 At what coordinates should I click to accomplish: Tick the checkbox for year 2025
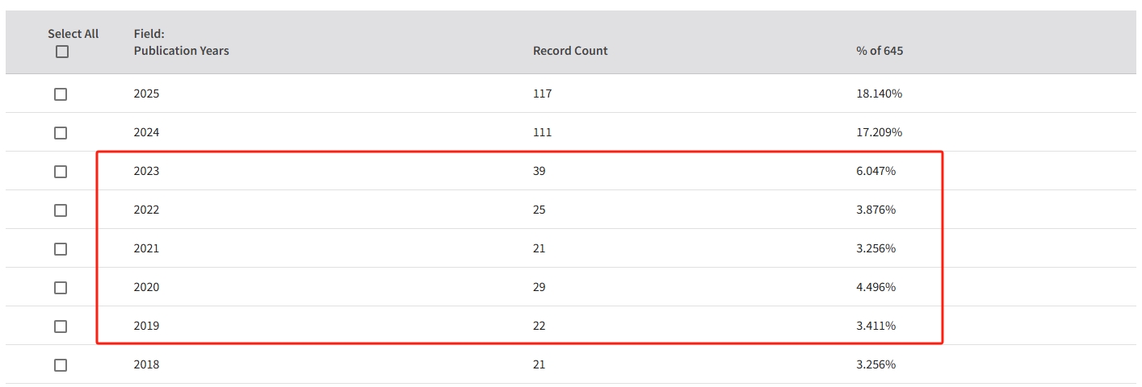(61, 94)
